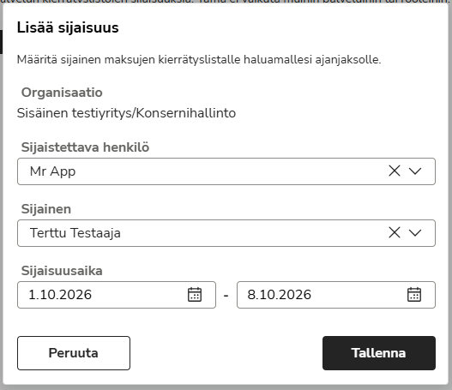This screenshot has width=452, height=390.
Task: Click the Organisaatio label
Action: point(62,93)
